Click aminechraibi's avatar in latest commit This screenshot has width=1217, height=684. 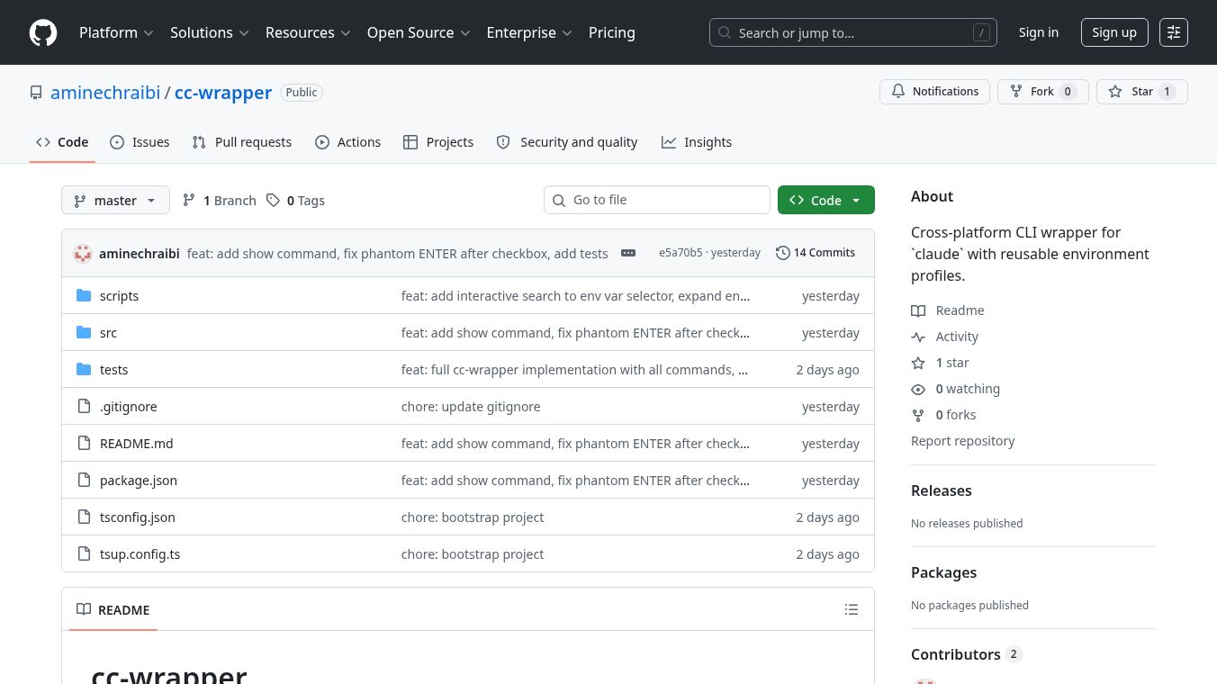point(83,254)
